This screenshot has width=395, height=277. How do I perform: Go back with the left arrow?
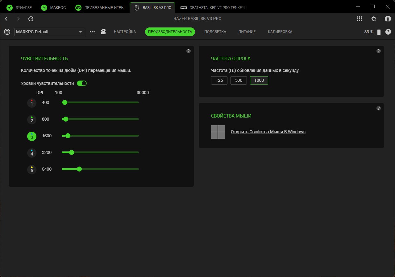pos(6,19)
